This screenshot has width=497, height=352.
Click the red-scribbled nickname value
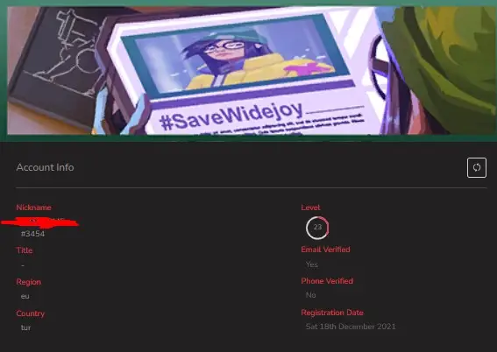[39, 222]
